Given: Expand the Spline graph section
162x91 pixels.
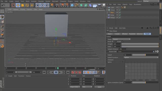Looking at the screenshot, I should point(123,62).
